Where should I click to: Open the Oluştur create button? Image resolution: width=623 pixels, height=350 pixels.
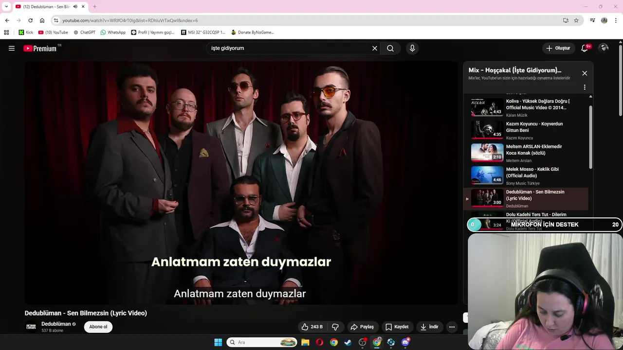pos(558,48)
